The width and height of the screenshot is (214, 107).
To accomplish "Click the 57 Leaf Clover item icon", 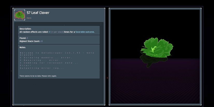I will tap(19, 15).
